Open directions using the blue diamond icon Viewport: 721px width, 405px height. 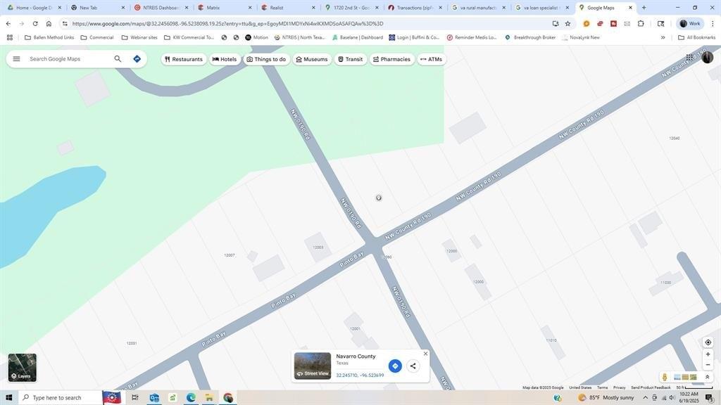tap(137, 59)
